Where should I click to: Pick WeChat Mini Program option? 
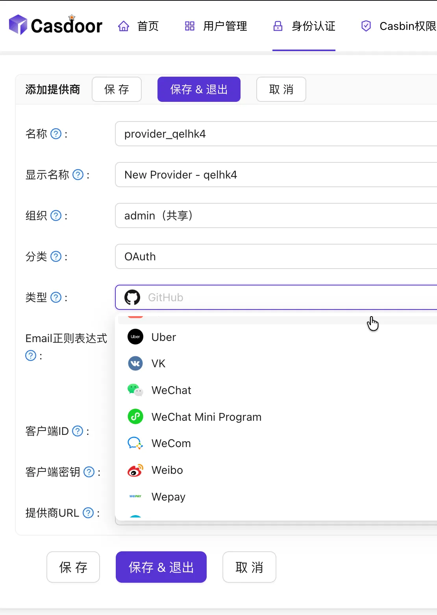pyautogui.click(x=206, y=417)
